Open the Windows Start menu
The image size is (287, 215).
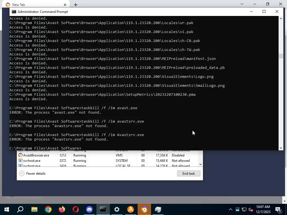click(7, 209)
